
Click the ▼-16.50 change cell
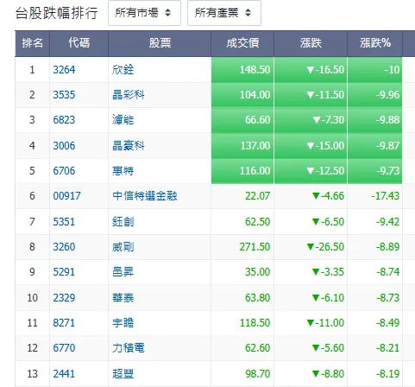point(311,70)
